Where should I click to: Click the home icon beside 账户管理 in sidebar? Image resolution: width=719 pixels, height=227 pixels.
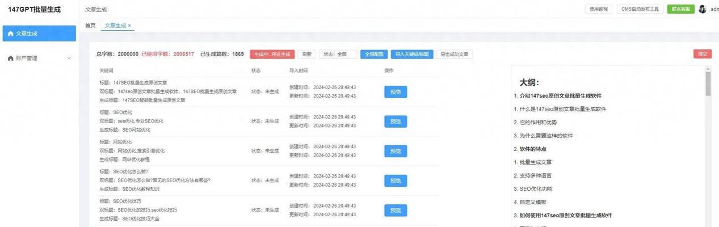tap(10, 58)
